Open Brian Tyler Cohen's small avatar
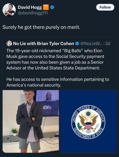The image size is (119, 157). coord(9,43)
